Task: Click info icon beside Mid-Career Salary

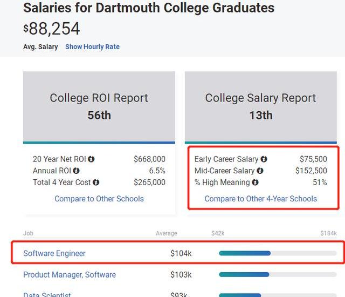Action: pyautogui.click(x=260, y=171)
